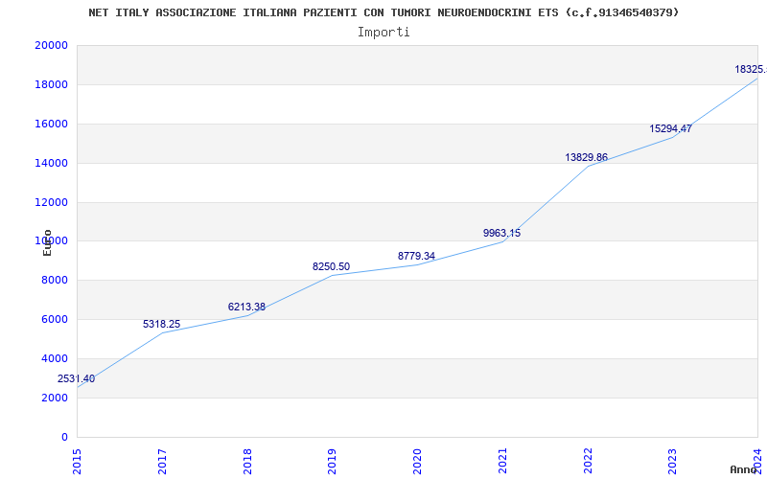The width and height of the screenshot is (767, 479).
Task: Click the 14000 y-axis tick label
Action: tap(51, 163)
